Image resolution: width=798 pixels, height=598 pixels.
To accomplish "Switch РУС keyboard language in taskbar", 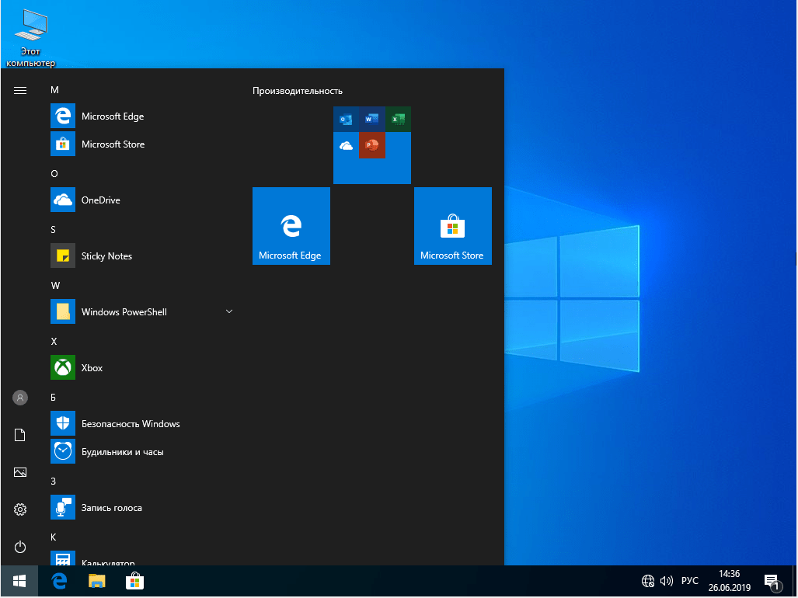I will (689, 581).
